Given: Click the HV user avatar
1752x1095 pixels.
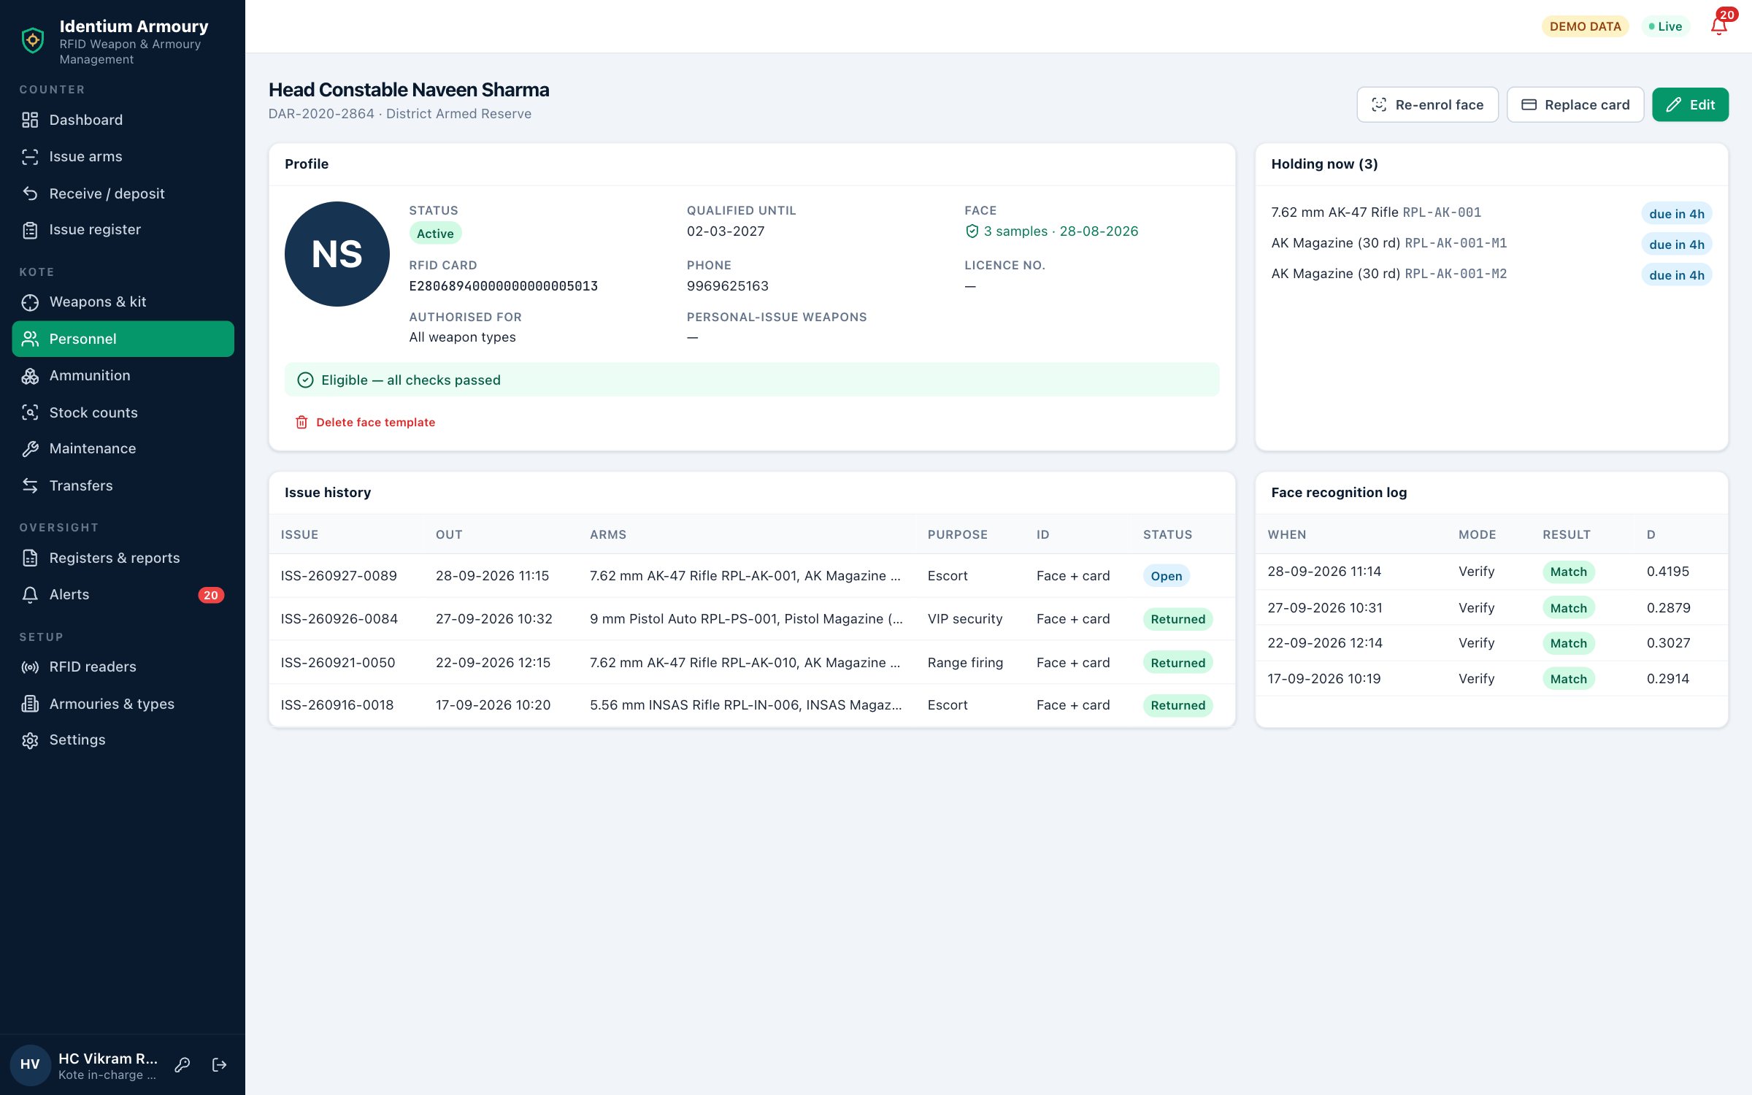Looking at the screenshot, I should click(30, 1065).
